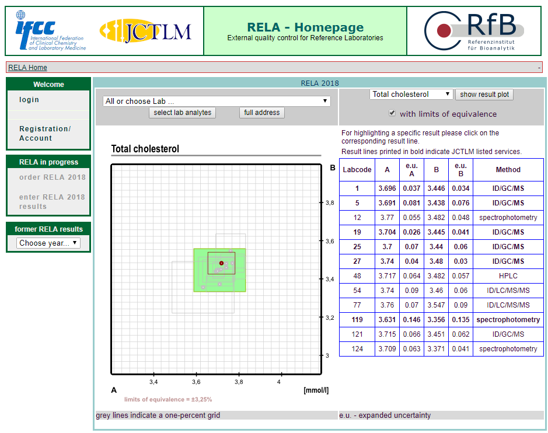Select result row for labcode 1
Viewport: 548px width, 433px height.
pos(441,188)
